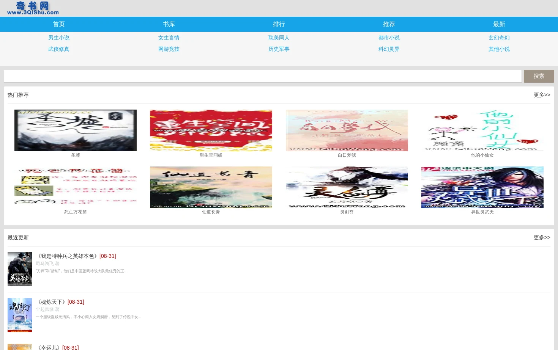Open the 异世灵武天 book cover

[482, 187]
